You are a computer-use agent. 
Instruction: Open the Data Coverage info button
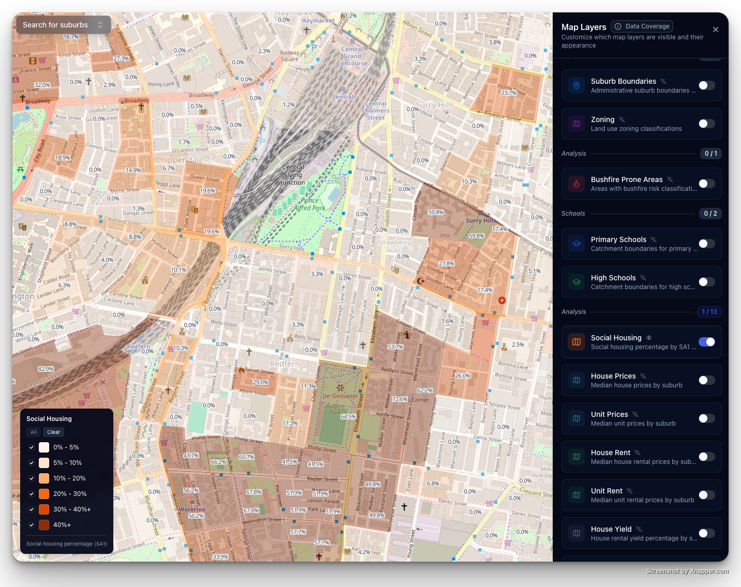[x=642, y=26]
